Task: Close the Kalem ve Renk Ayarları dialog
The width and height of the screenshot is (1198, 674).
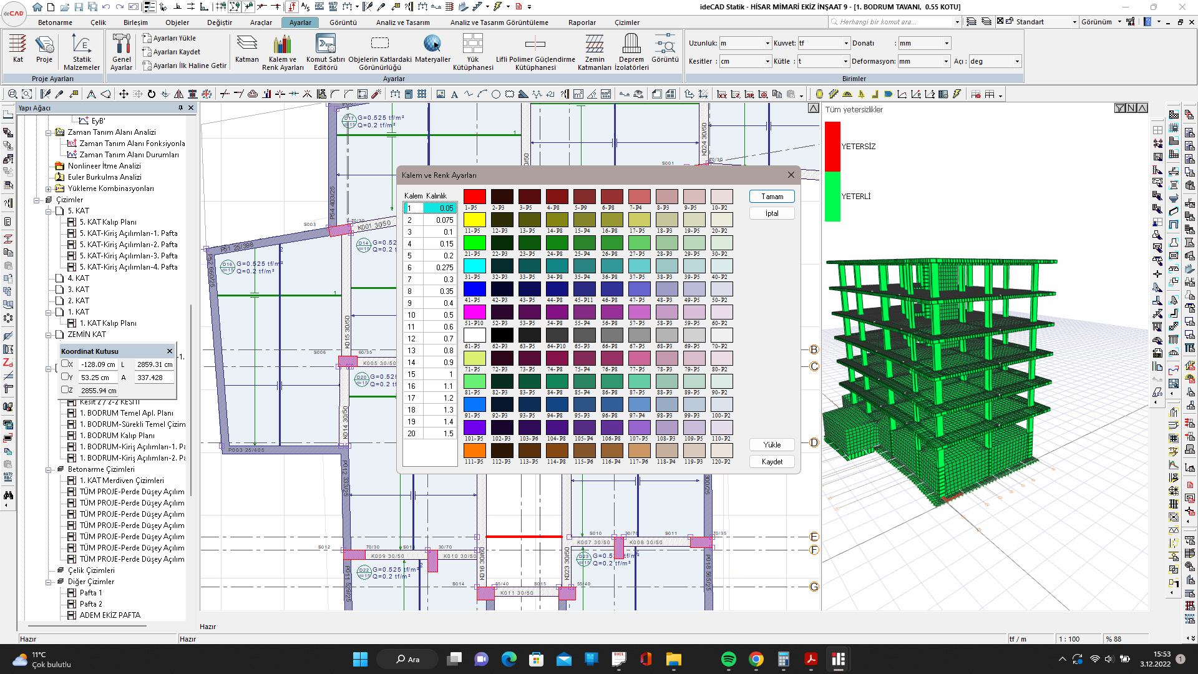Action: tap(791, 175)
